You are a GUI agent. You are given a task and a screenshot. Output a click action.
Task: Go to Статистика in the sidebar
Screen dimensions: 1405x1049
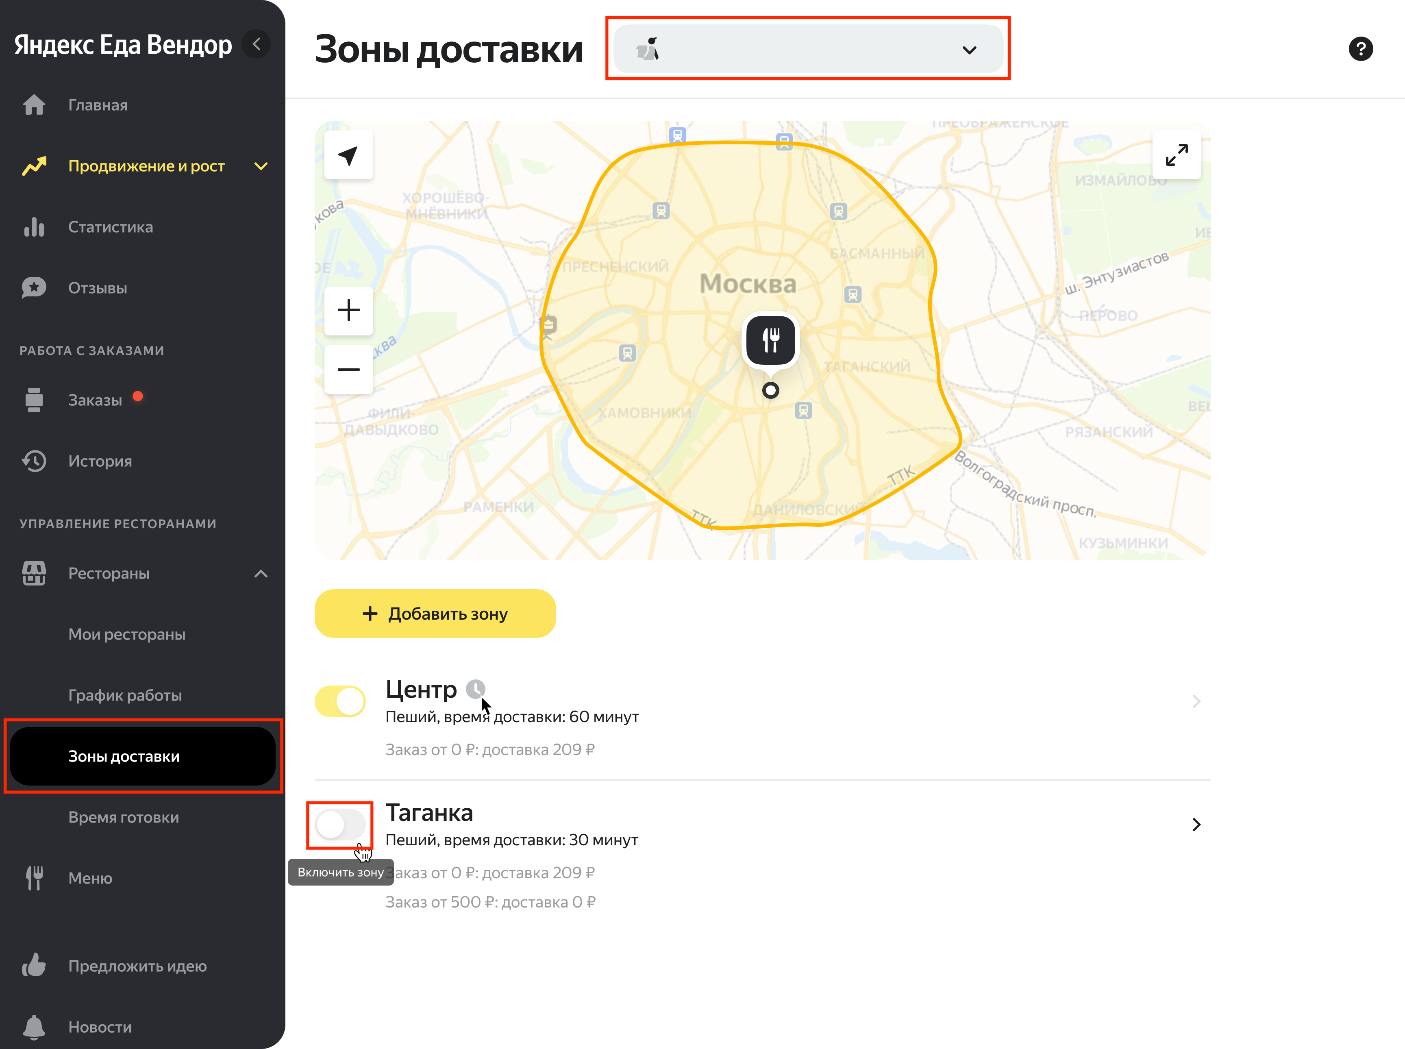[111, 227]
